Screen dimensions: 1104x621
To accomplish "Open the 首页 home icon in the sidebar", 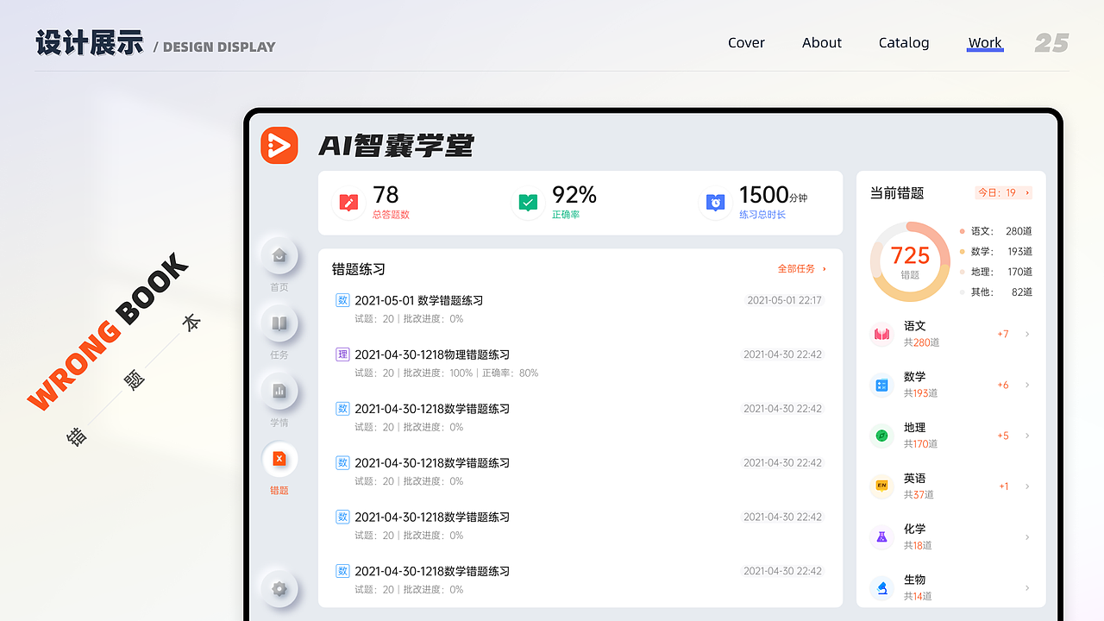I will coord(279,255).
